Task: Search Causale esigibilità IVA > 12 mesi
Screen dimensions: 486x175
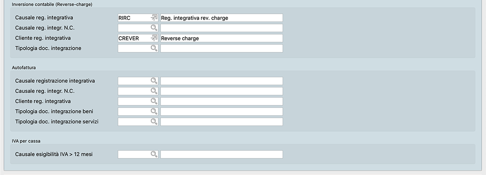Action: pos(154,154)
